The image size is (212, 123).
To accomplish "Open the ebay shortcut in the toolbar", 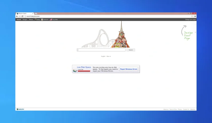I will 37,20.
